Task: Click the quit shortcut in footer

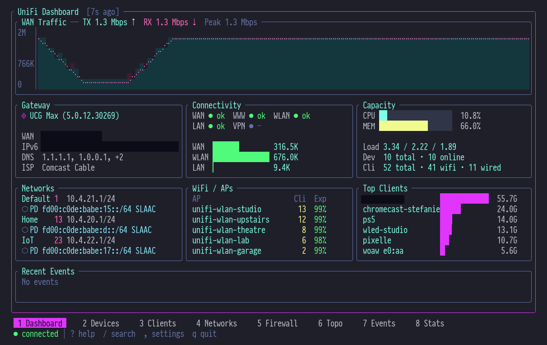Action: pyautogui.click(x=204, y=334)
